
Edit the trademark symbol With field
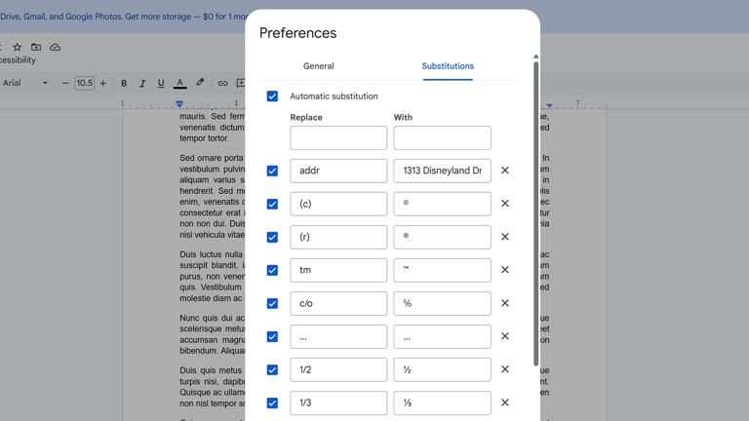click(x=442, y=270)
